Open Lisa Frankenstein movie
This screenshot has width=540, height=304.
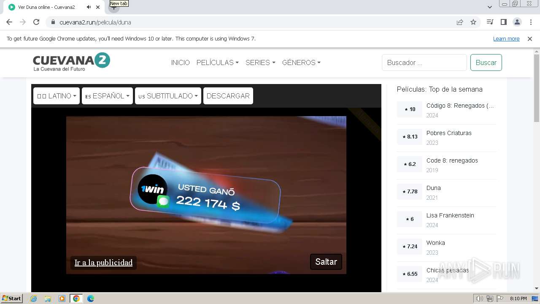point(450,215)
